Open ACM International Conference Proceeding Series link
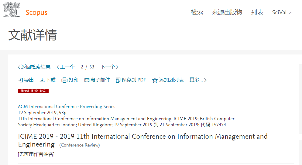The width and height of the screenshot is (302, 165). pos(67,107)
